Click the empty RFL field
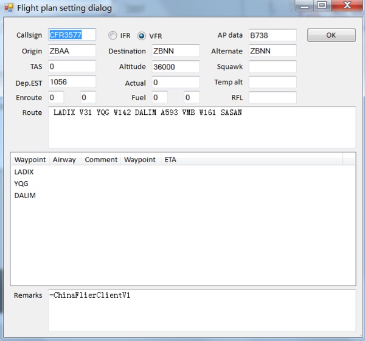Viewport: 365px width, 341px height. (x=273, y=97)
